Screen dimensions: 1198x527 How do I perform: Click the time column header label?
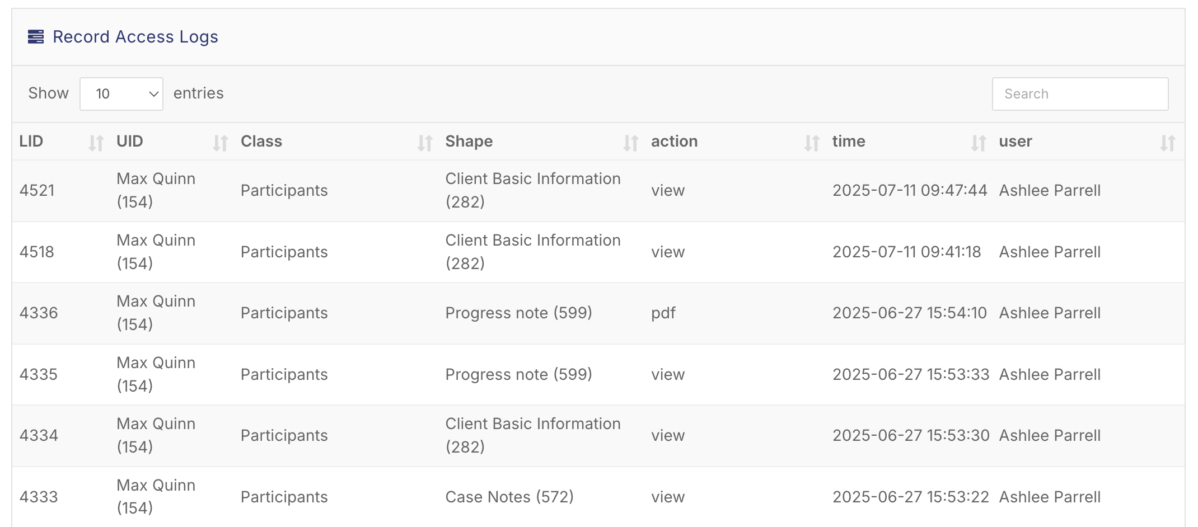tap(849, 142)
